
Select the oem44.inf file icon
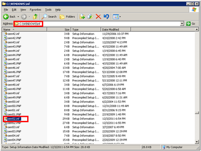5,51
